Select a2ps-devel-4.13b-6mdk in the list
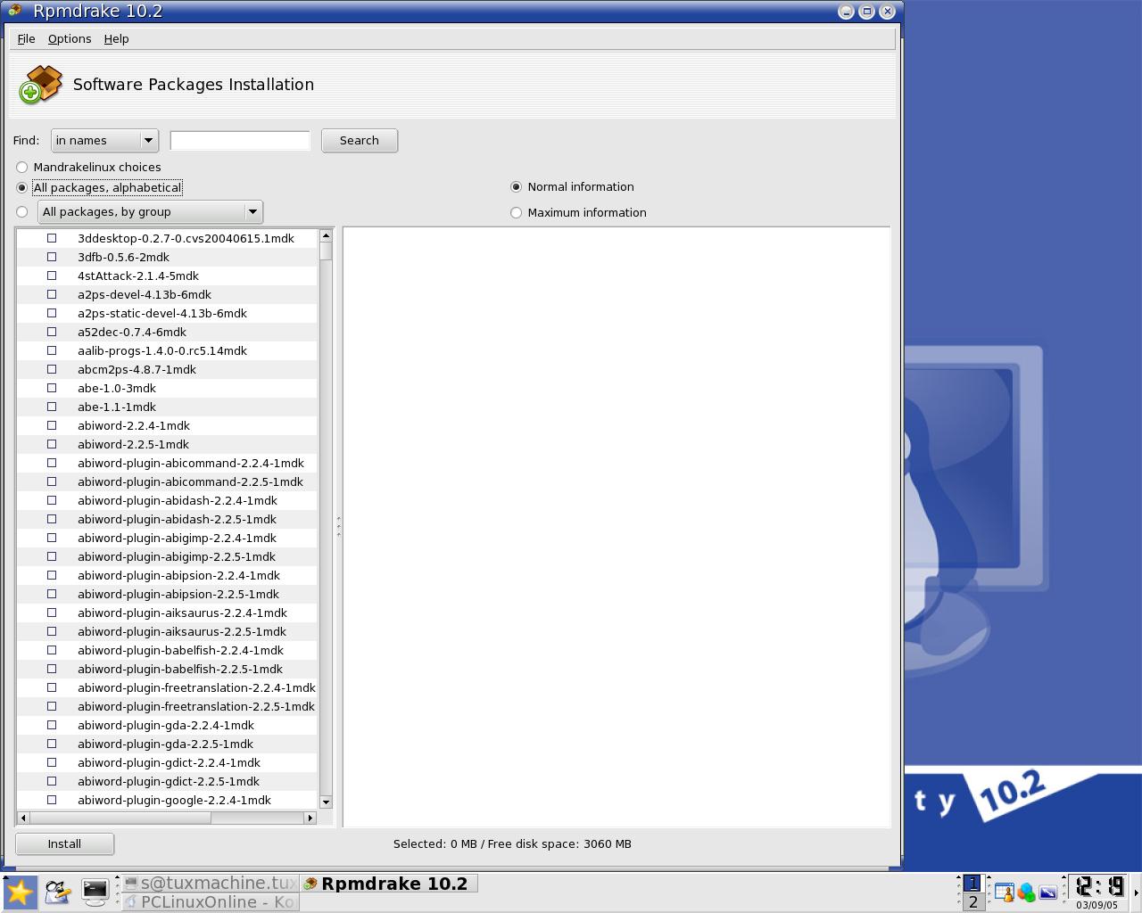 pyautogui.click(x=145, y=294)
